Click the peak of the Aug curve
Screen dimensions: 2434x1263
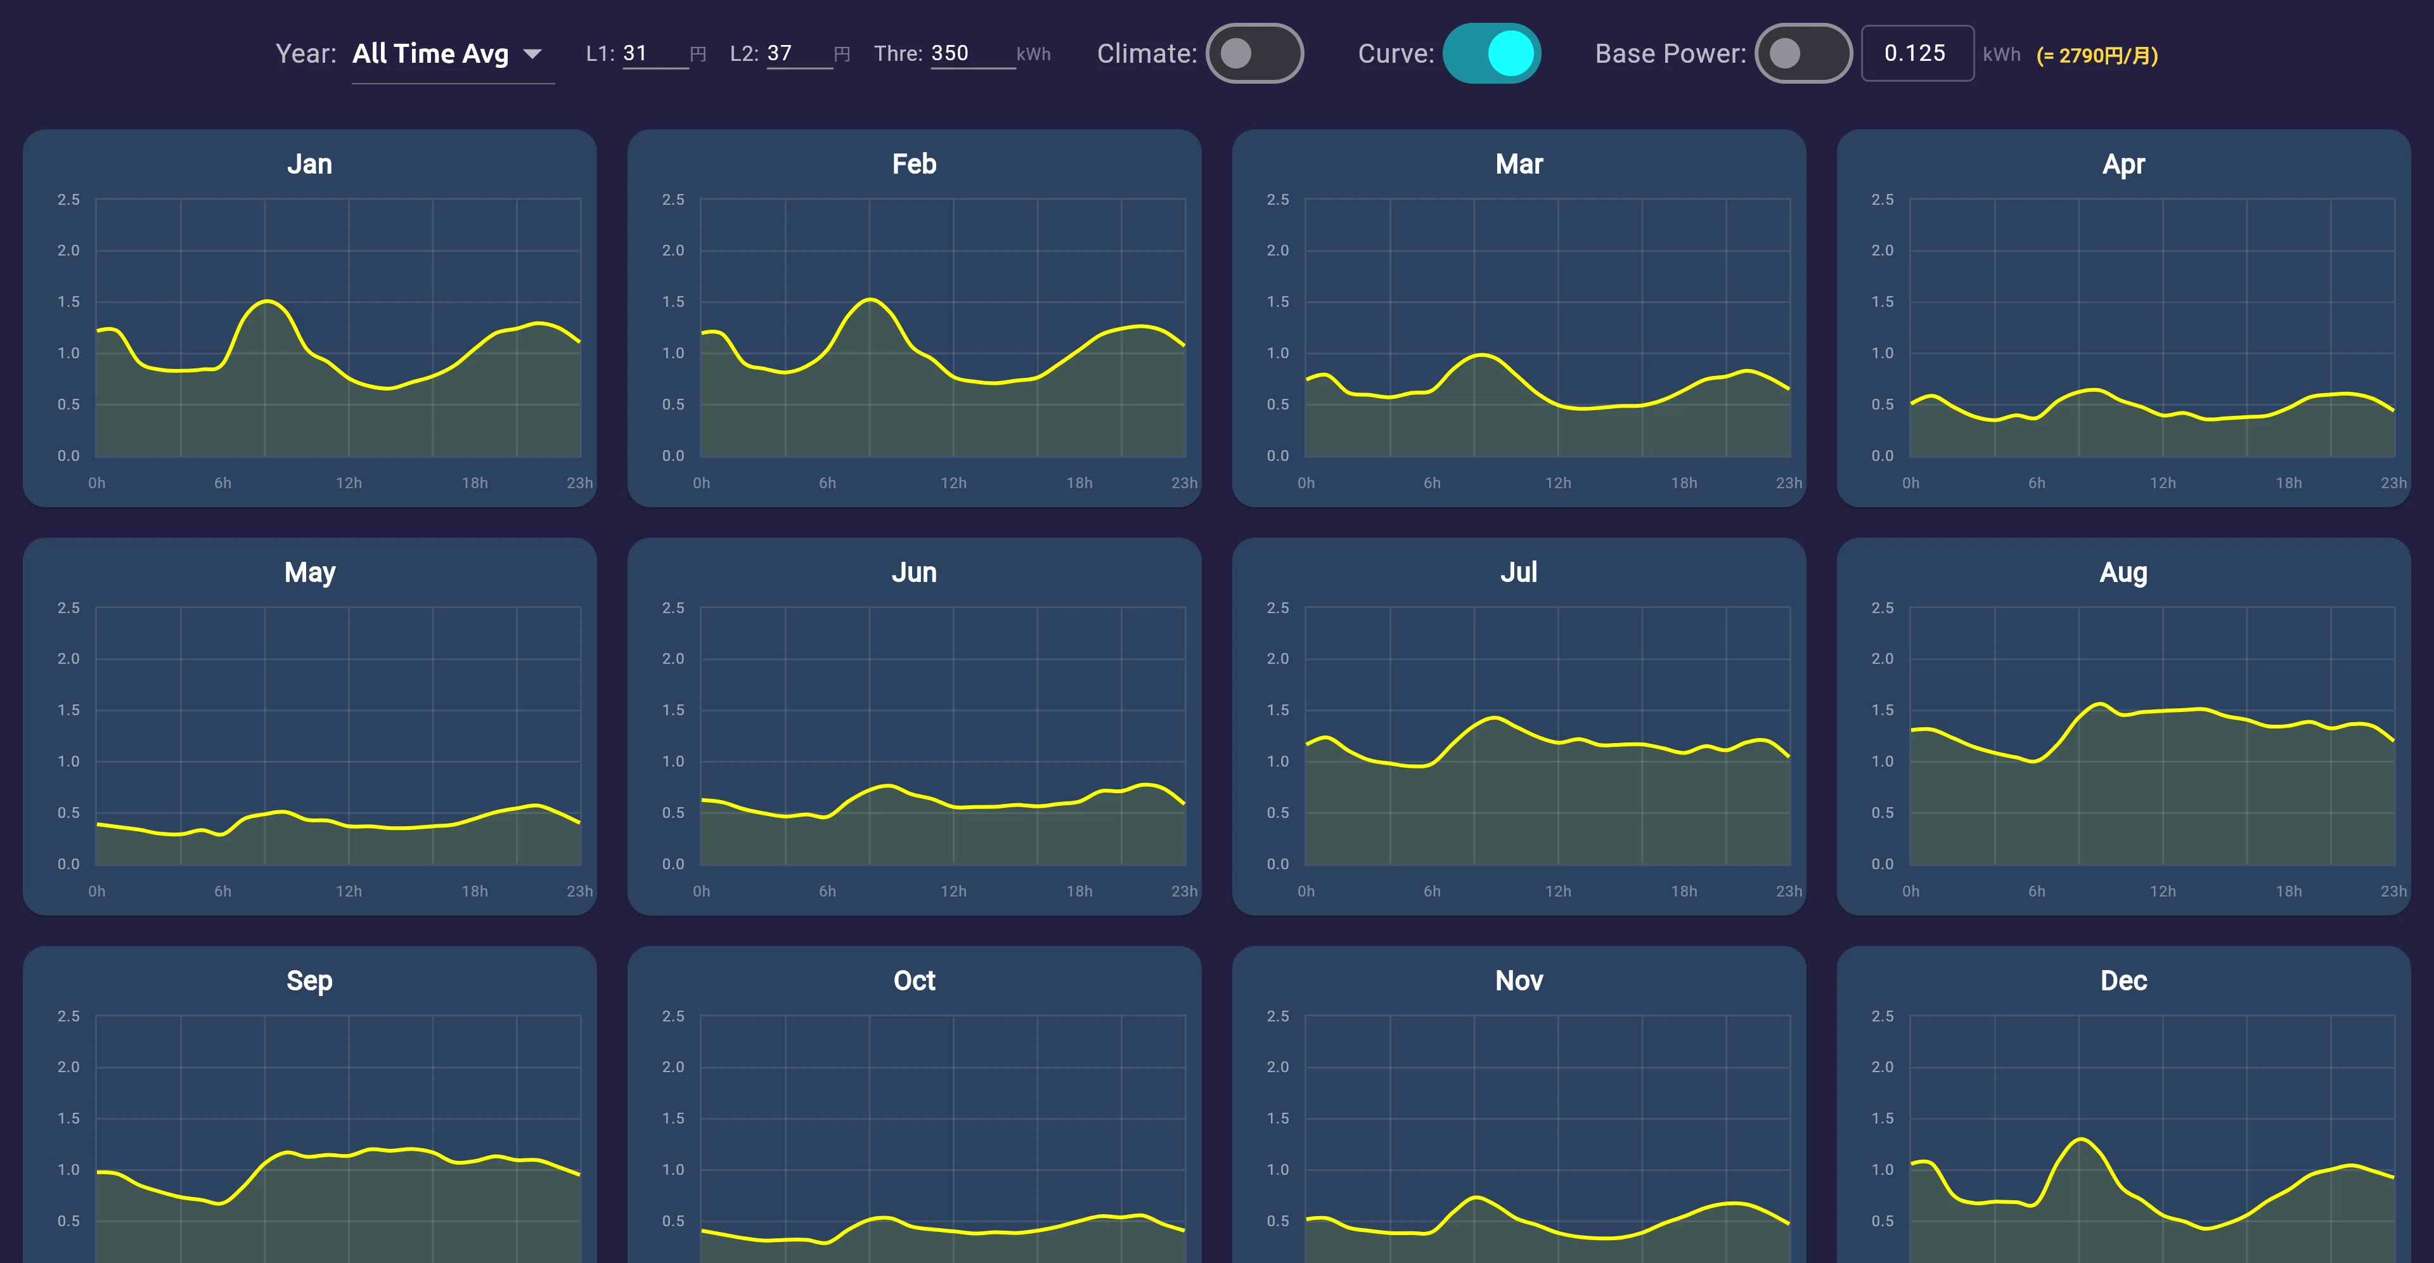(x=2099, y=703)
